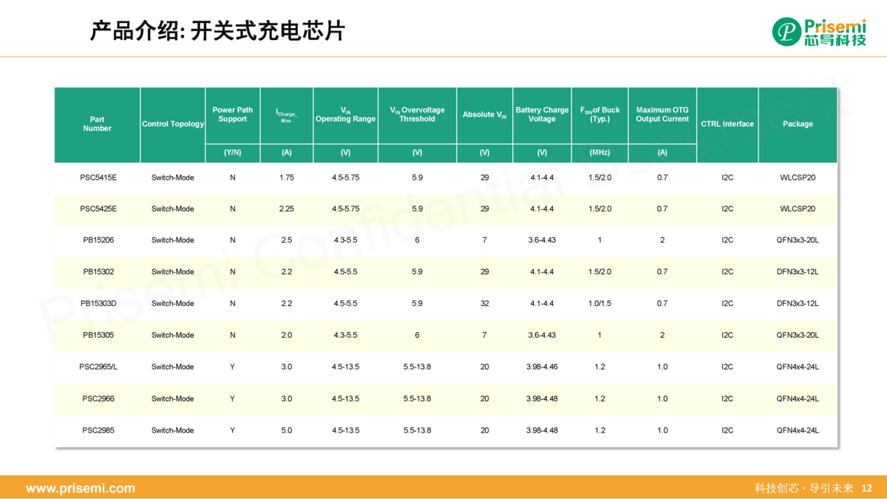Image resolution: width=887 pixels, height=499 pixels.
Task: Click the Power Path Support header
Action: click(x=232, y=115)
